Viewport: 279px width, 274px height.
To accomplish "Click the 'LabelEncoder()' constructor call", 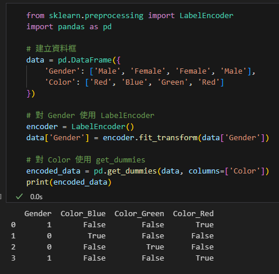I will [x=102, y=127].
